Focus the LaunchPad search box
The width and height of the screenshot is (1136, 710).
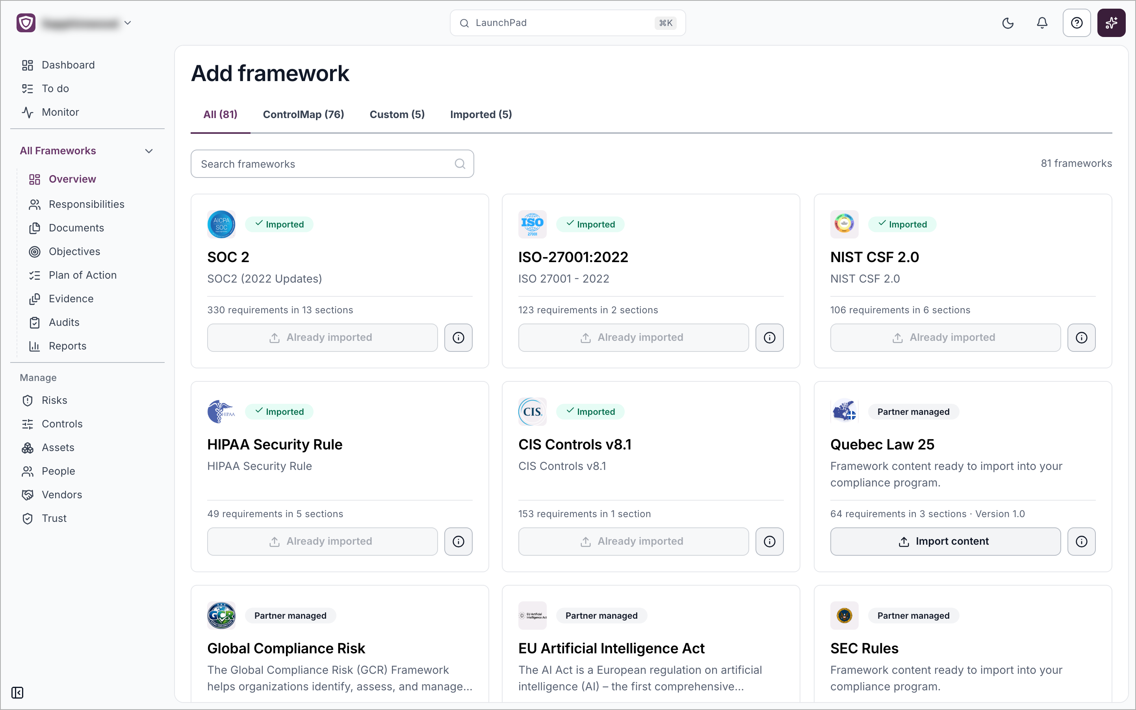[x=568, y=23]
